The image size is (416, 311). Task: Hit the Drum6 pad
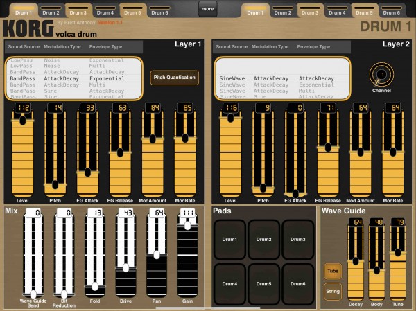tap(297, 284)
